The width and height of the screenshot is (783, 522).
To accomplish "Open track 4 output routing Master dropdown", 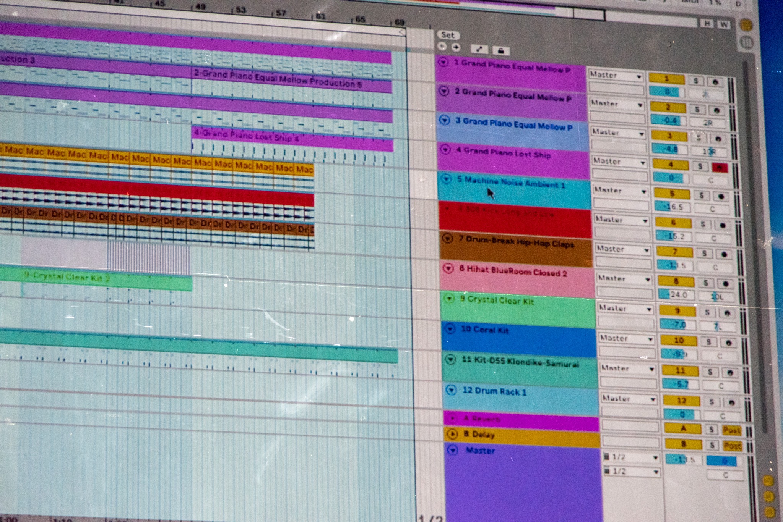I will tap(620, 162).
